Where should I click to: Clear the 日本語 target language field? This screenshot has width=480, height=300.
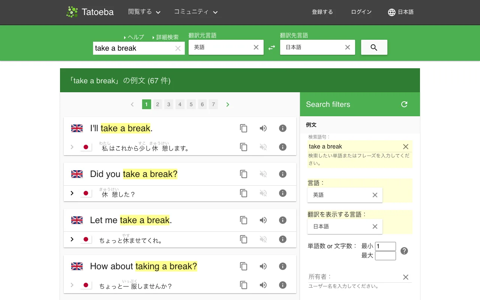[x=348, y=47]
